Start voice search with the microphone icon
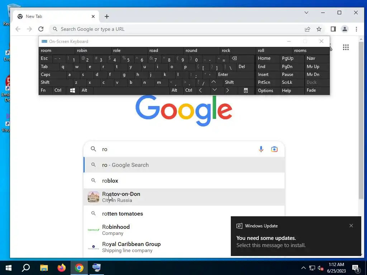Viewport: 367px width, 275px height. (261, 149)
